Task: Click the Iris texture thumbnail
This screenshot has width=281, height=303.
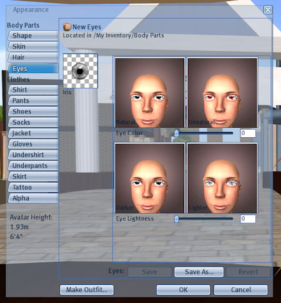Action: [81, 71]
